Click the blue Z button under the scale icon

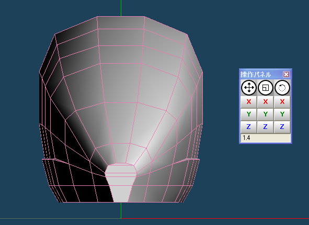pos(266,127)
